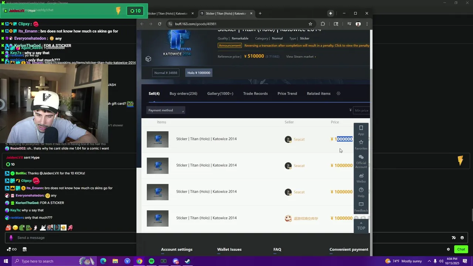This screenshot has height=266, width=473.
Task: Open emoji picker in chat input
Action: pyautogui.click(x=462, y=238)
